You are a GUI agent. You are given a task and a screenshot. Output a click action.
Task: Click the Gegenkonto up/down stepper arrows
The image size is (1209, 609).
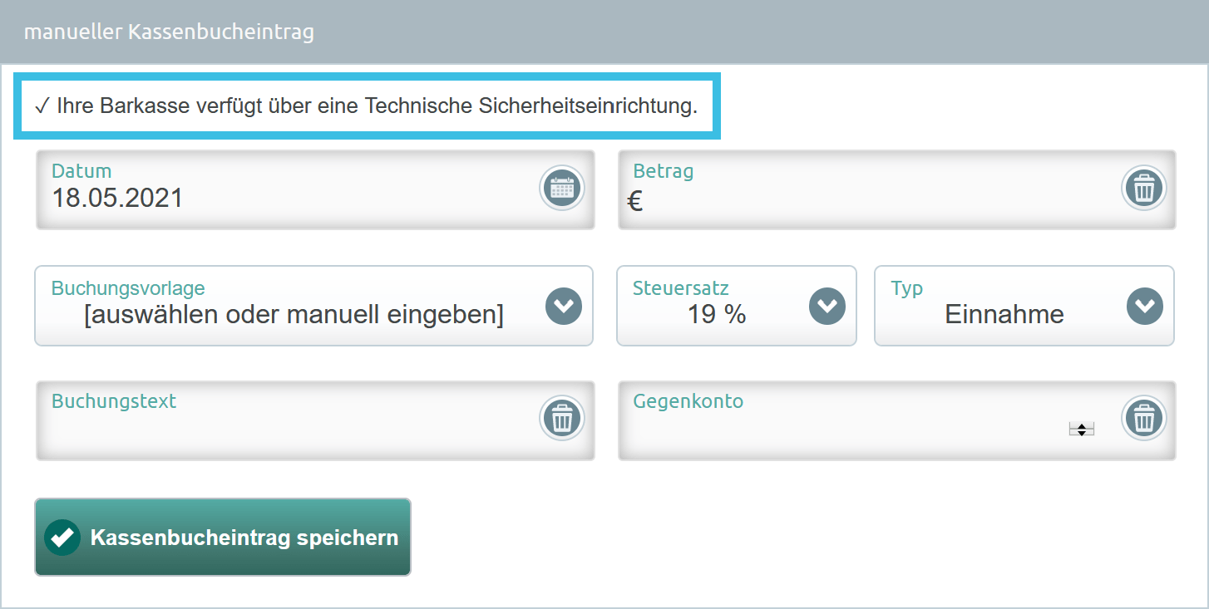click(1081, 430)
